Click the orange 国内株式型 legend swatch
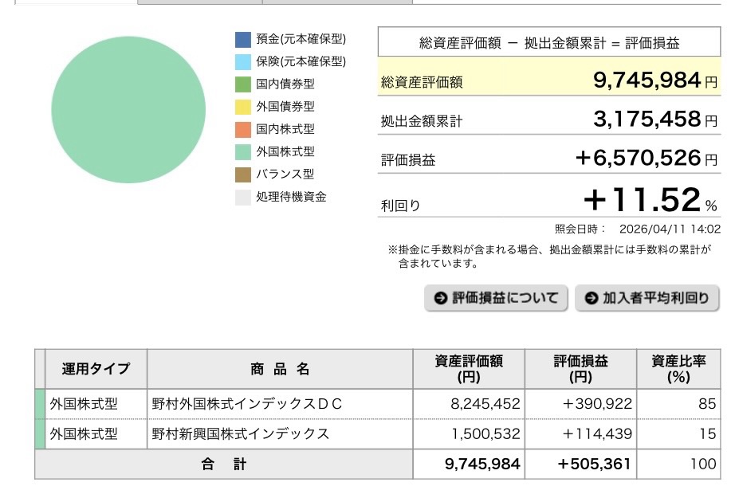The image size is (735, 498). click(x=243, y=129)
